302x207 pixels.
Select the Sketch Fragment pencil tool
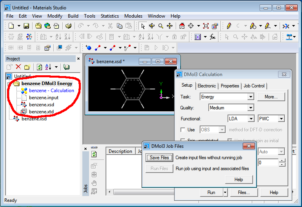268,26
